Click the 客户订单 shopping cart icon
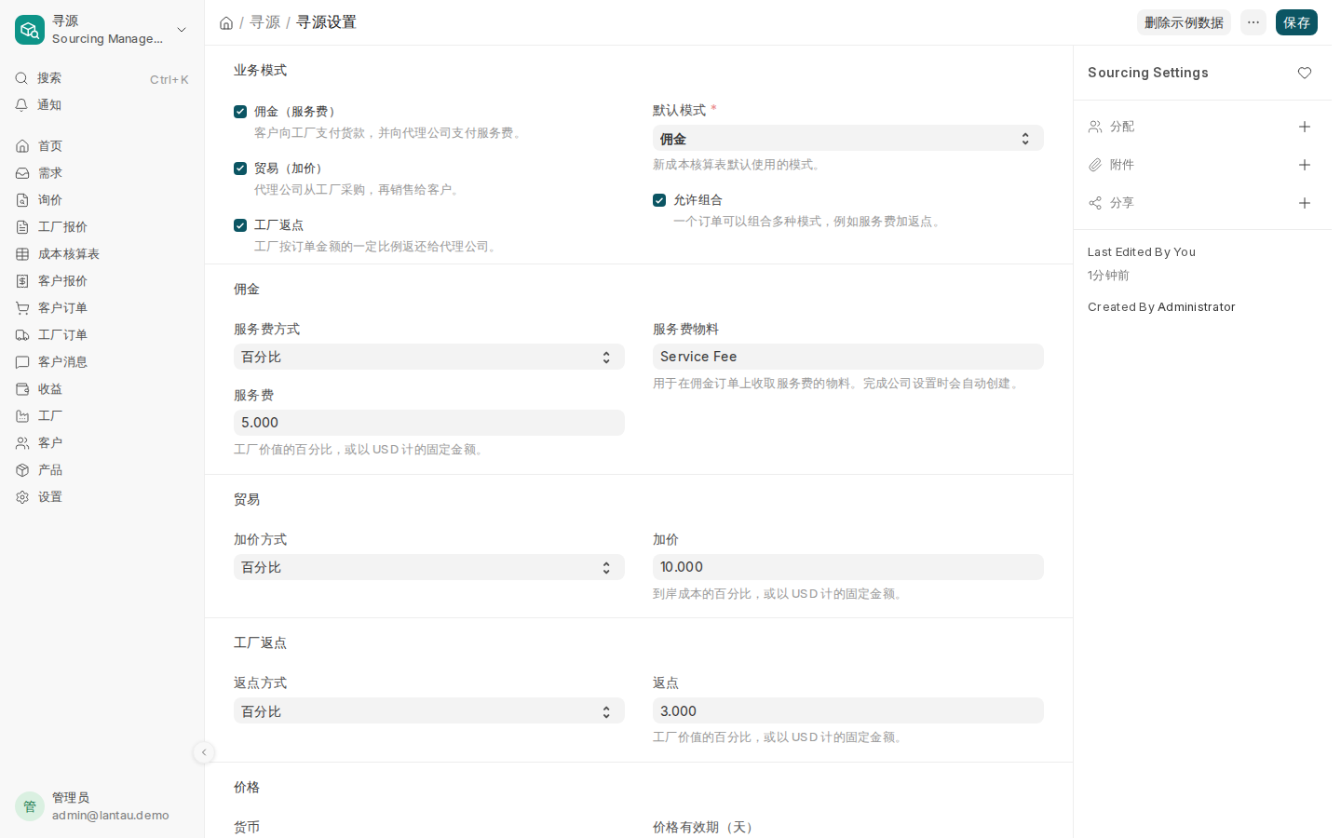 click(22, 308)
